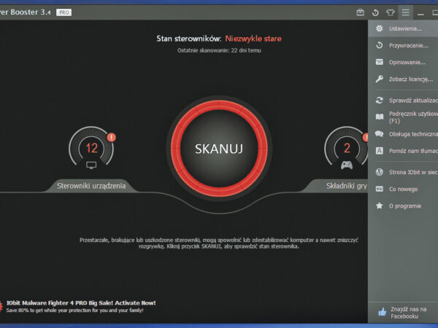This screenshot has width=438, height=328.
Task: Collapse the hamburger main menu
Action: pos(405,12)
